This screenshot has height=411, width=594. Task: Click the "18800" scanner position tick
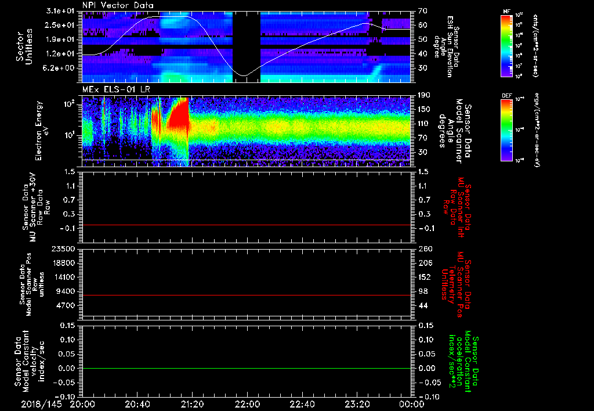pyautogui.click(x=64, y=263)
